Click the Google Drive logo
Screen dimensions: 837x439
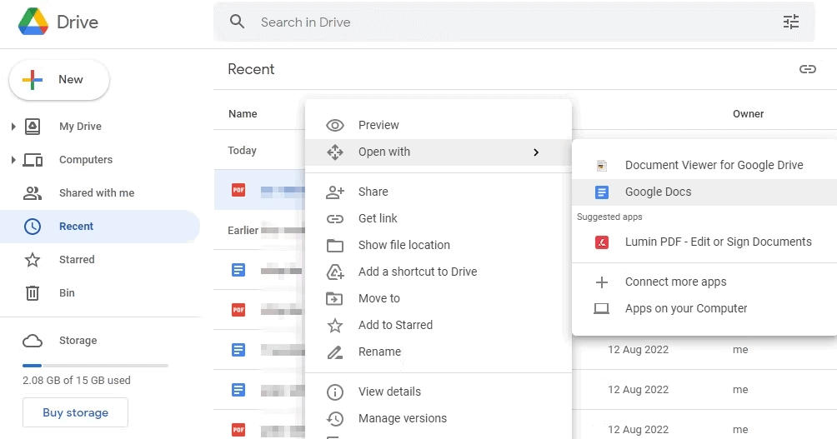click(x=33, y=22)
